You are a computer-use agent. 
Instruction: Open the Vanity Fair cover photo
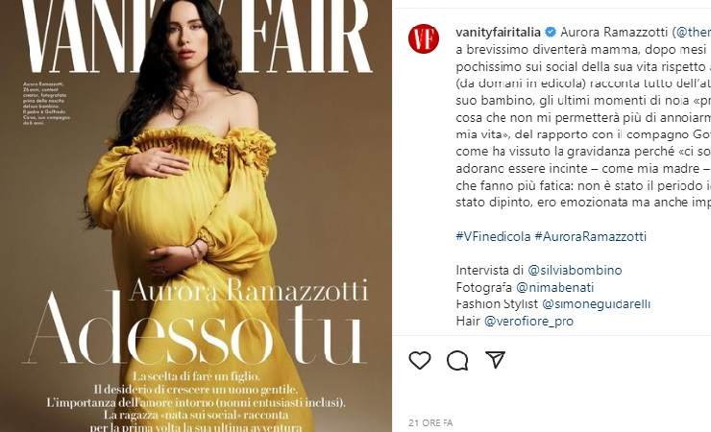click(x=196, y=216)
